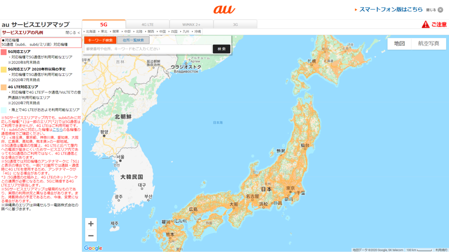Click the 100 km map scale indicator
Viewport: 449px width, 252px height.
419,250
